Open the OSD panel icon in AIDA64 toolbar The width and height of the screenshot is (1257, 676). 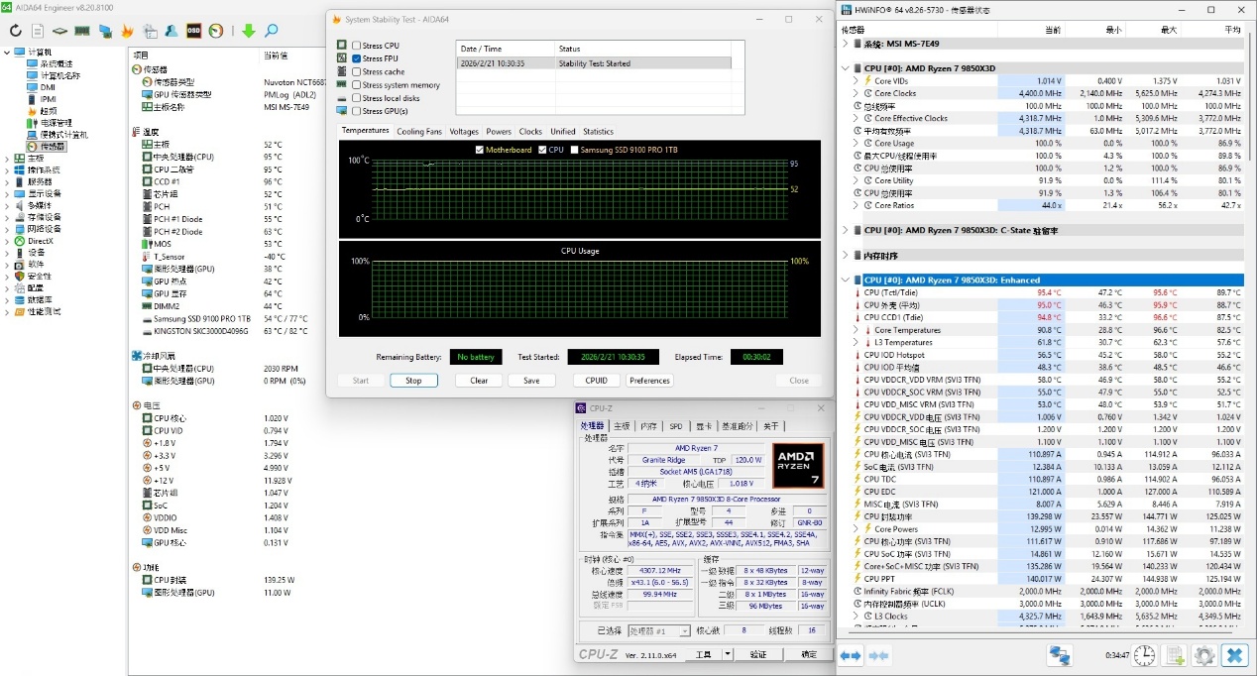coord(194,31)
